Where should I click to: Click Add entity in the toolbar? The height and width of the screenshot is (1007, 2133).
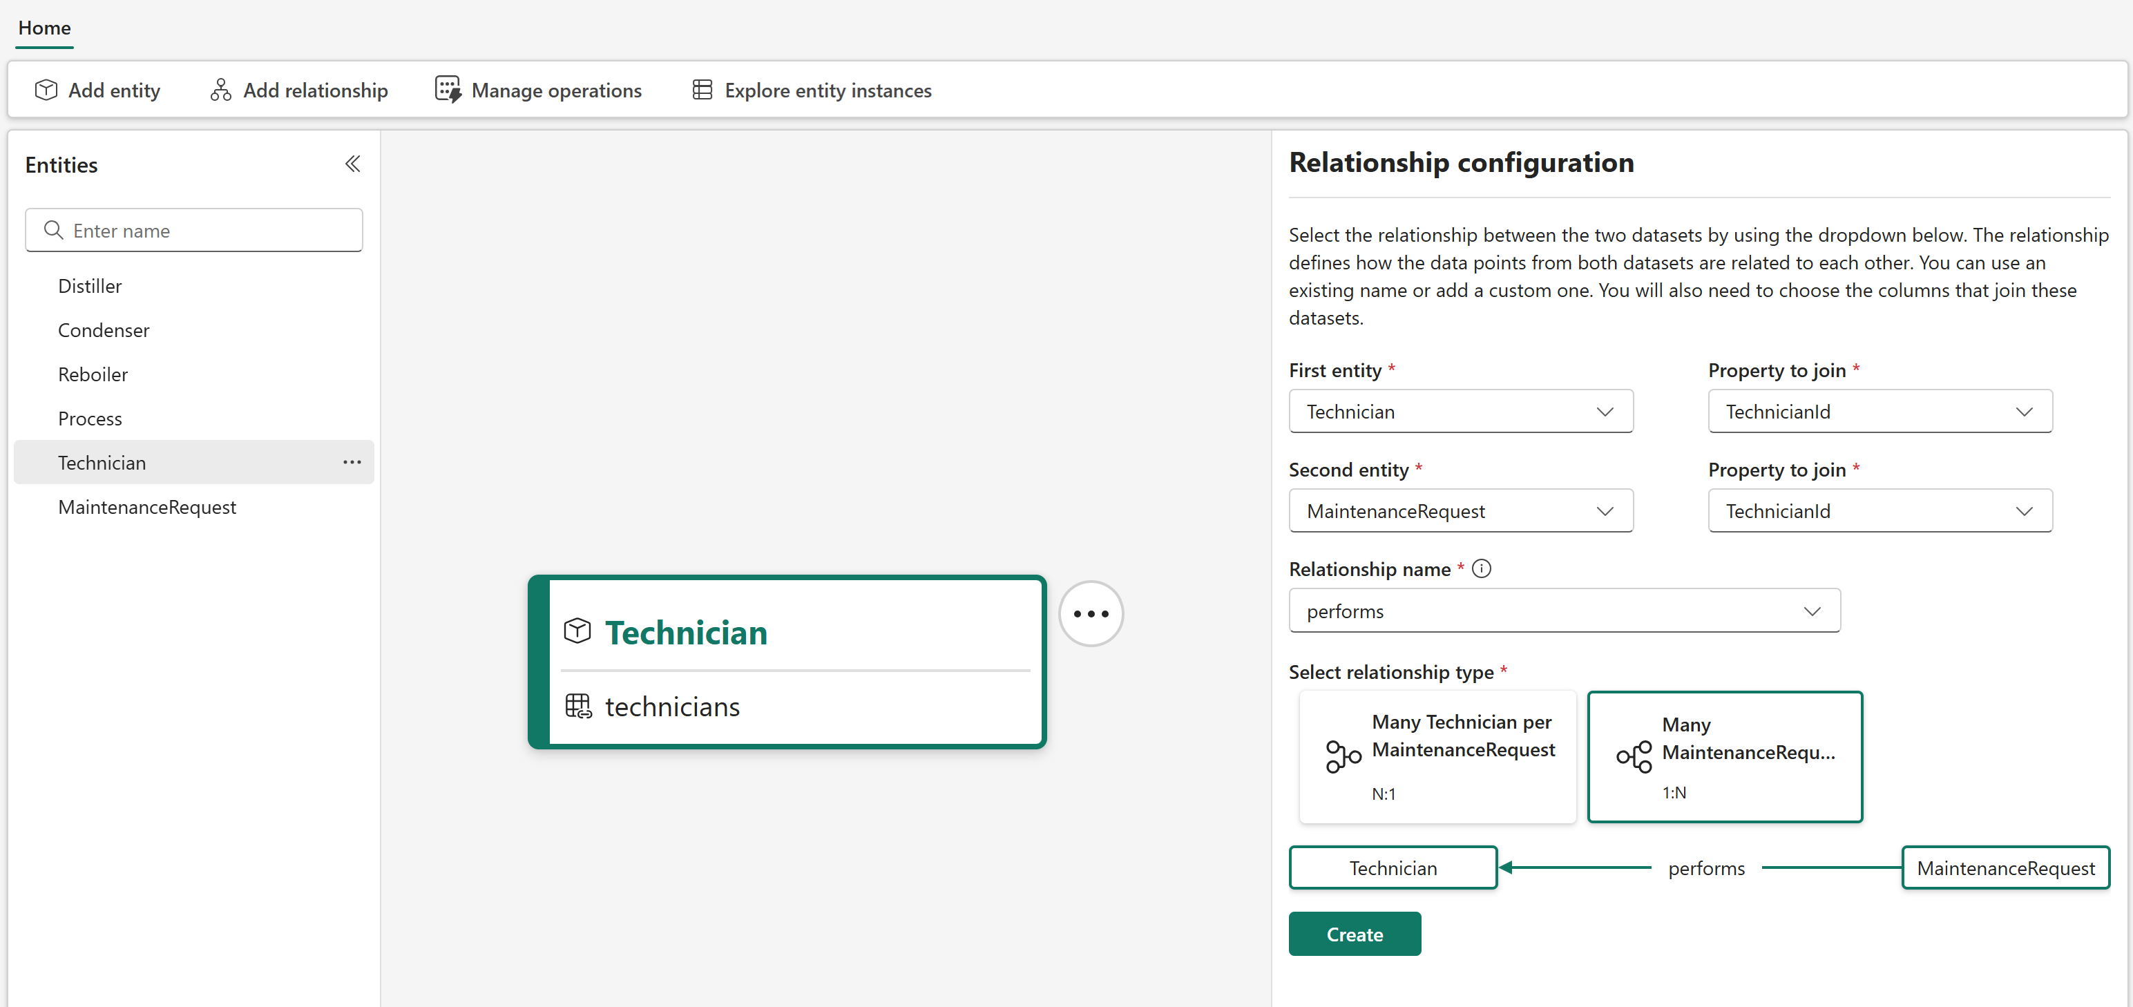tap(97, 89)
